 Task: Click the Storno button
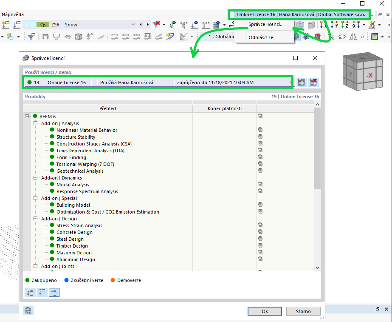click(303, 311)
